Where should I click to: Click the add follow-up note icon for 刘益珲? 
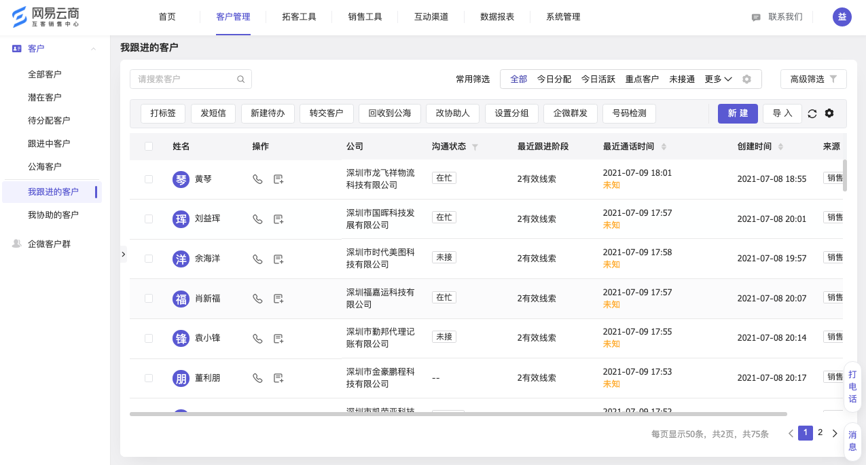coord(278,219)
